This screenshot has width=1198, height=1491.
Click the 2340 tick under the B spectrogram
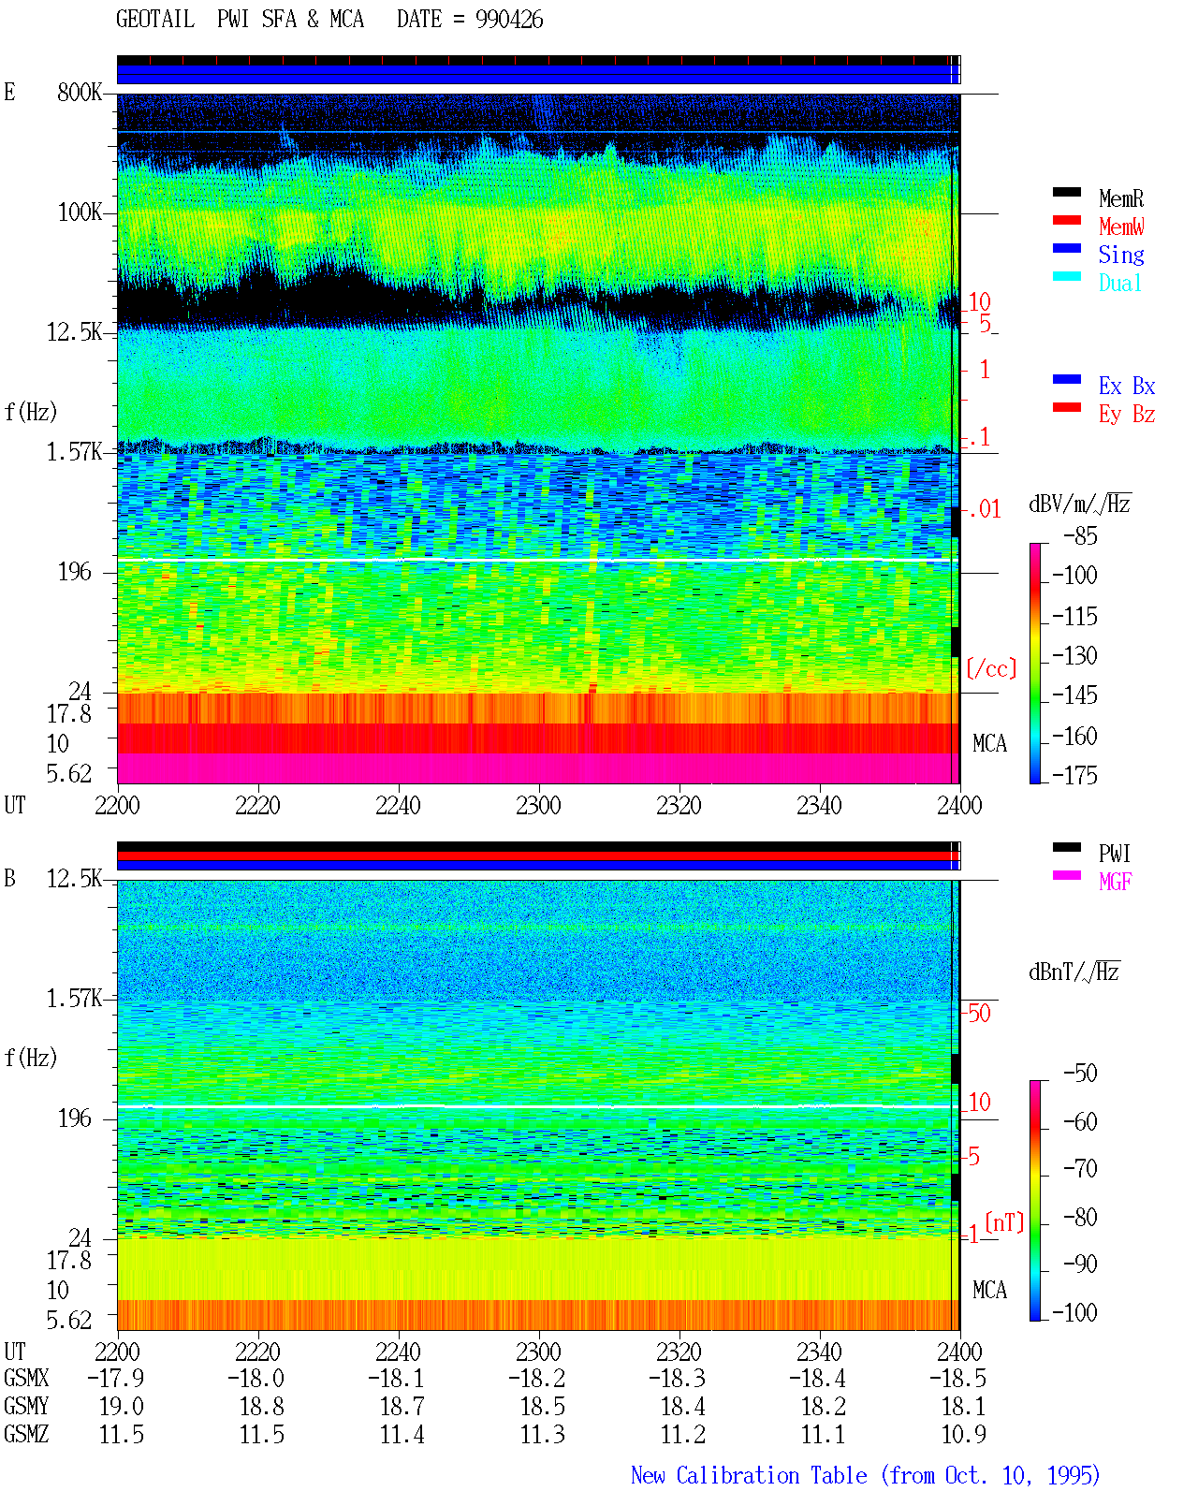click(x=819, y=1352)
